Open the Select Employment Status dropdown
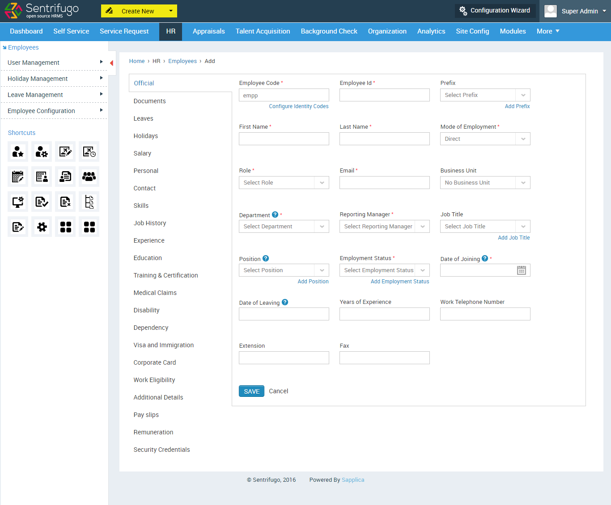The image size is (611, 505). coord(385,270)
